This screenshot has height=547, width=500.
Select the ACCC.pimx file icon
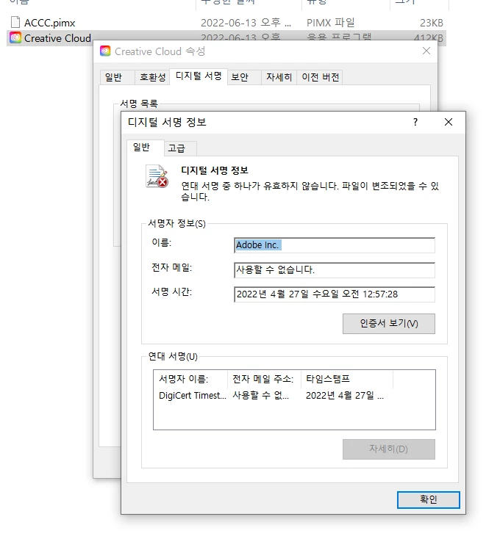coord(15,22)
